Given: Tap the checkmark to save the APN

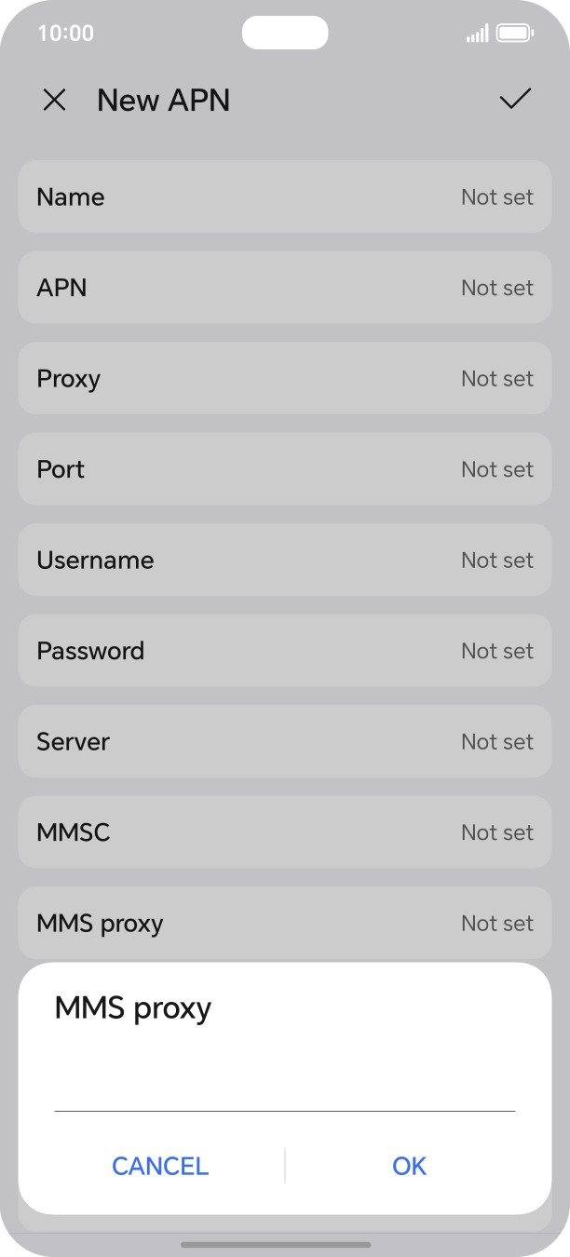Looking at the screenshot, I should click(515, 100).
